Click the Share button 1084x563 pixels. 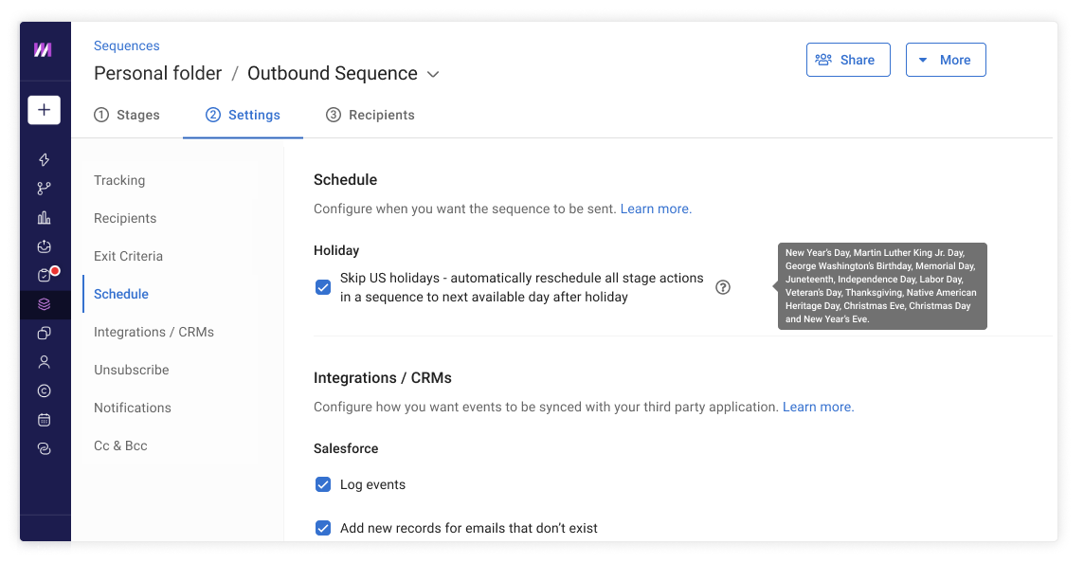point(847,60)
